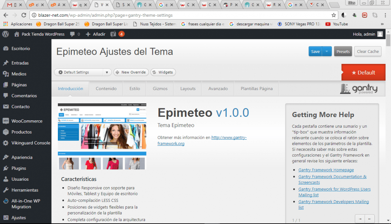Switch to the Plantillas Página tab
391x224 pixels.
pos(257,88)
